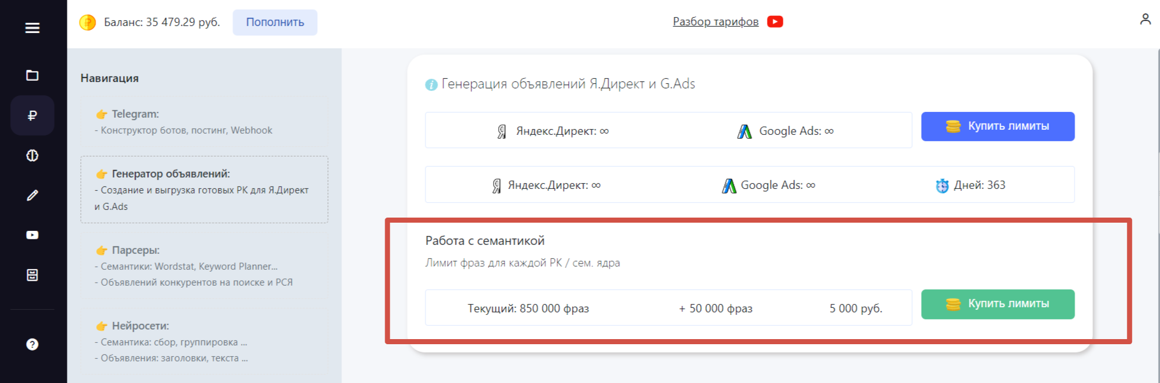1160x383 pixels.
Task: Click the red YouTube icon near Разбор тарифов
Action: [x=775, y=22]
